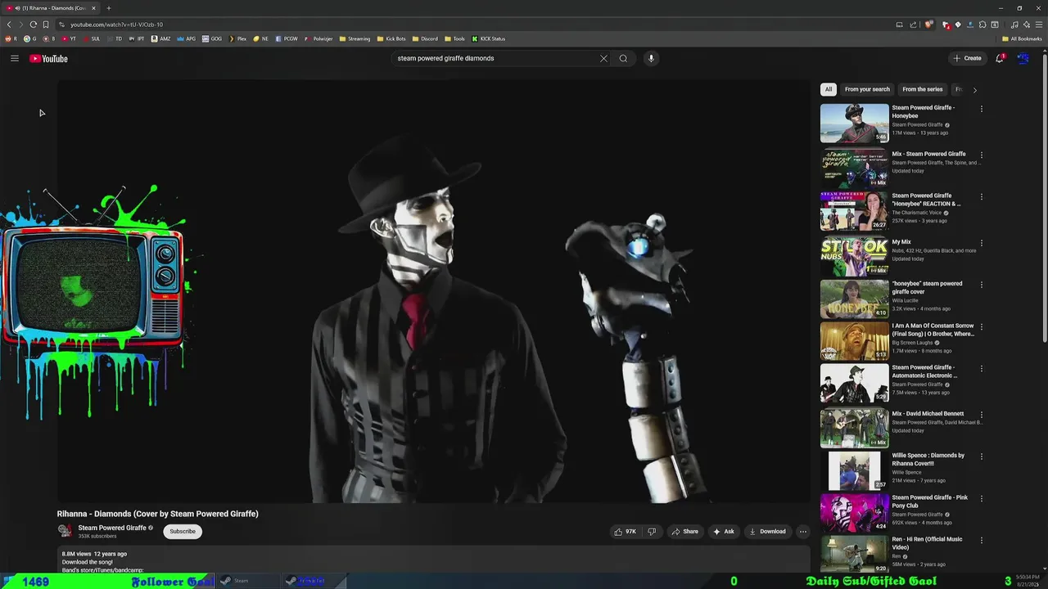Subscribe to Steam Powered Giraffe
The image size is (1048, 589).
[183, 531]
